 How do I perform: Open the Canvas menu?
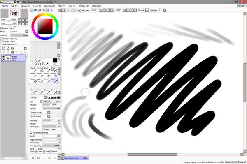(x=25, y=6)
